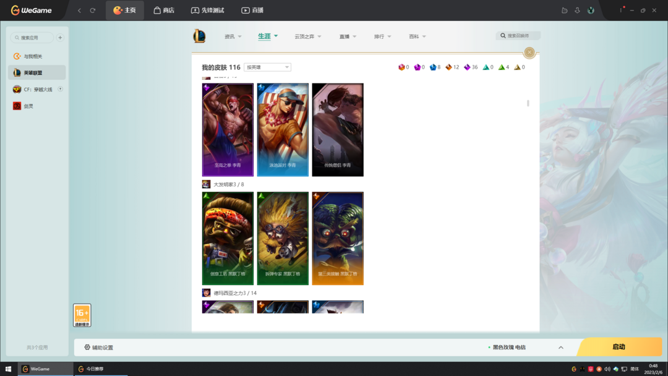Click the skin list scrollbar thumb
Screen dimensions: 668x376
pyautogui.click(x=528, y=103)
